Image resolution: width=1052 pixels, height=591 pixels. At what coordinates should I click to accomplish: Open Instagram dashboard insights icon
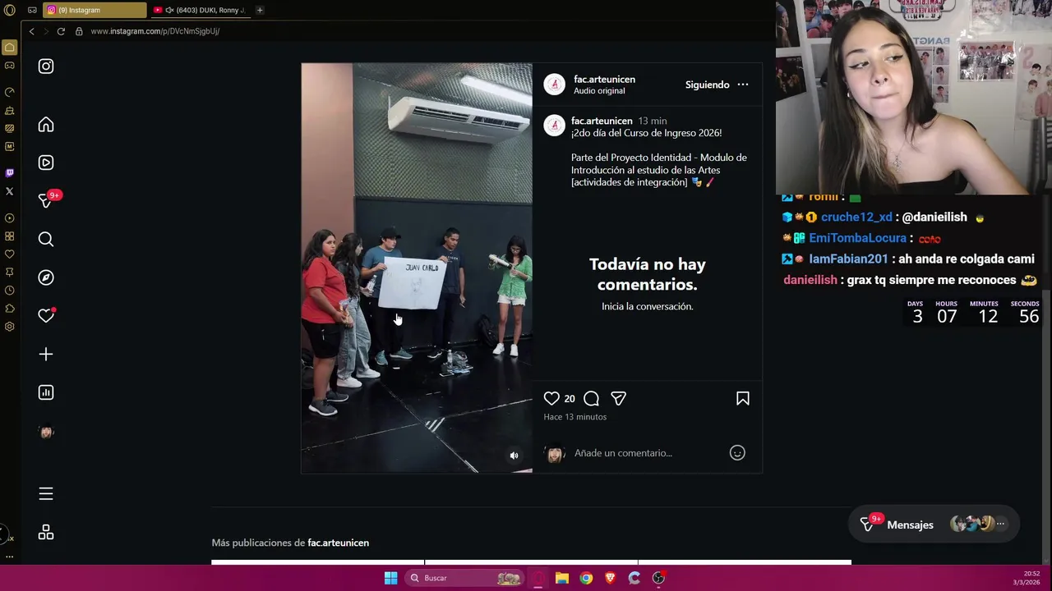click(46, 392)
